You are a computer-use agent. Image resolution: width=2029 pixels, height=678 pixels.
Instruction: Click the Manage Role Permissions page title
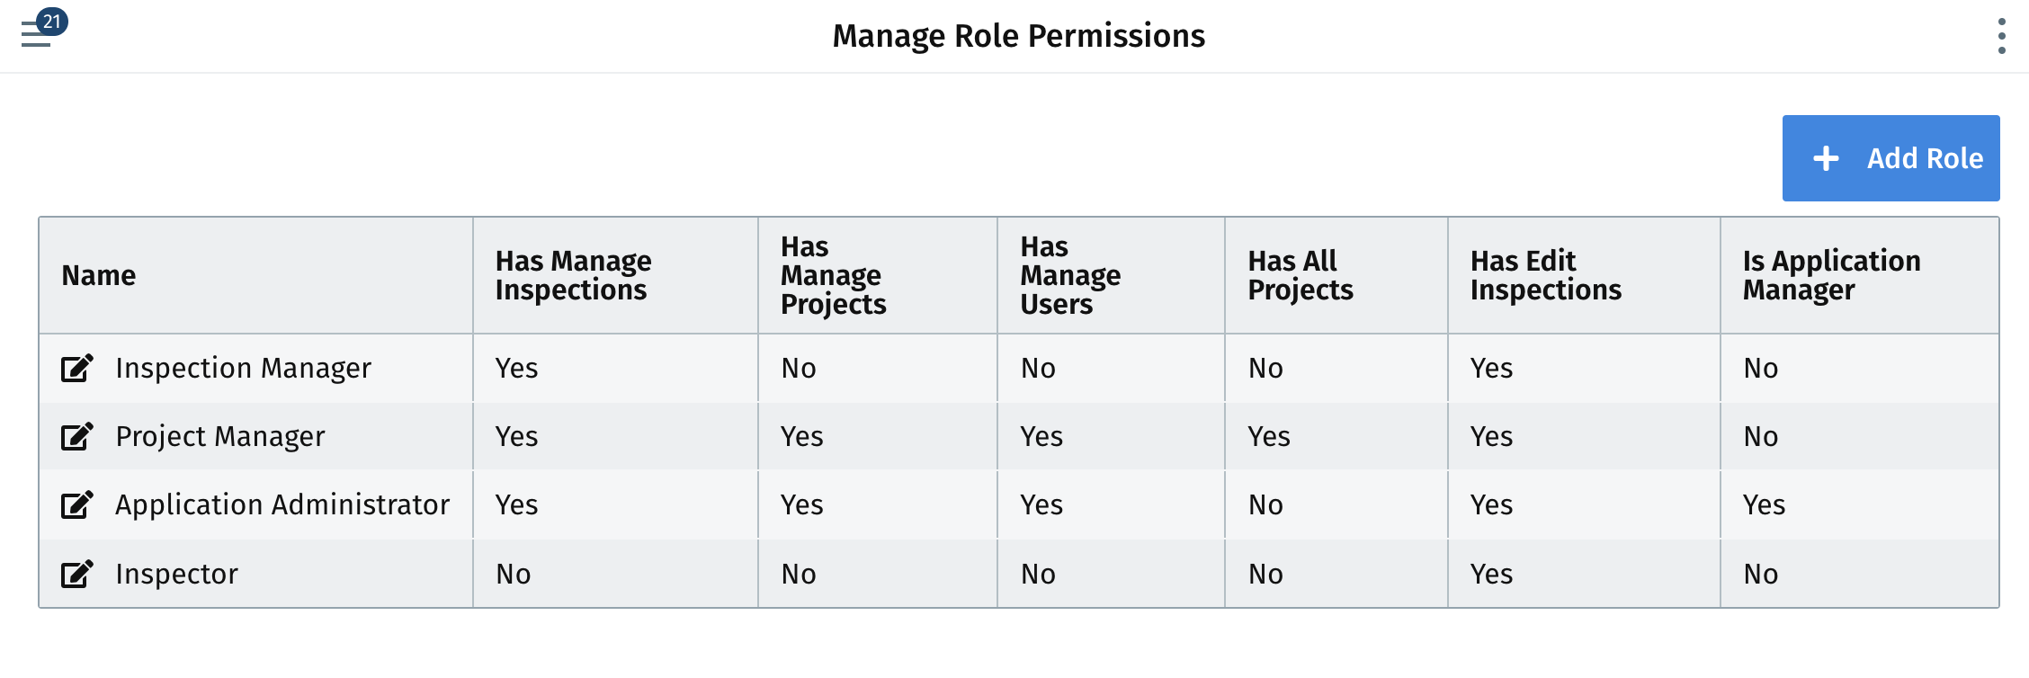(1018, 36)
